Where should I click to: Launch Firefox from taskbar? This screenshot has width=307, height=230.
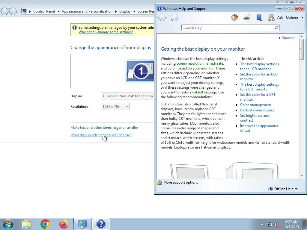coord(64,224)
